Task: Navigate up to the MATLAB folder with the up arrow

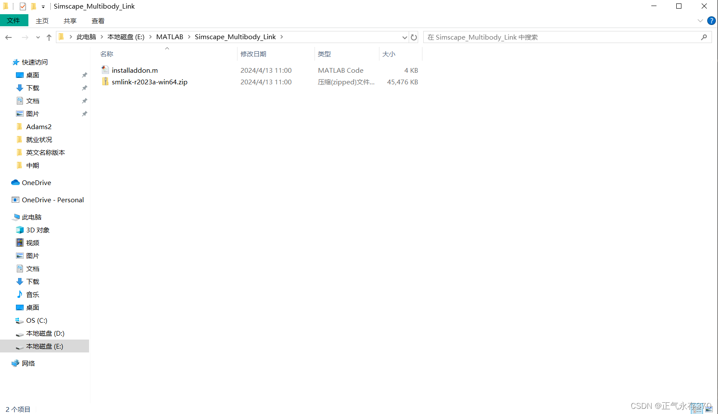Action: [49, 37]
